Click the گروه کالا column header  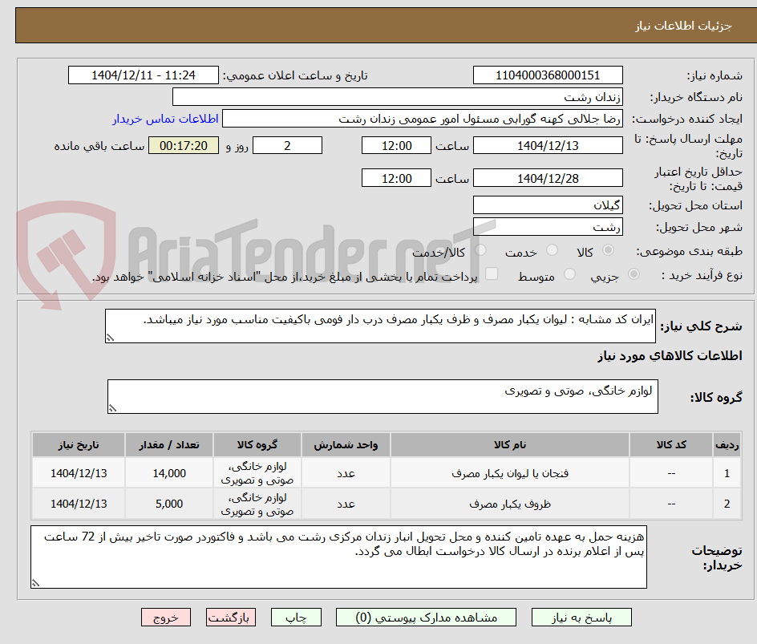tap(257, 444)
